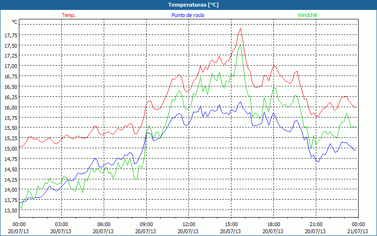
Task: Click the 15,75 y-axis value
Action: point(11,118)
